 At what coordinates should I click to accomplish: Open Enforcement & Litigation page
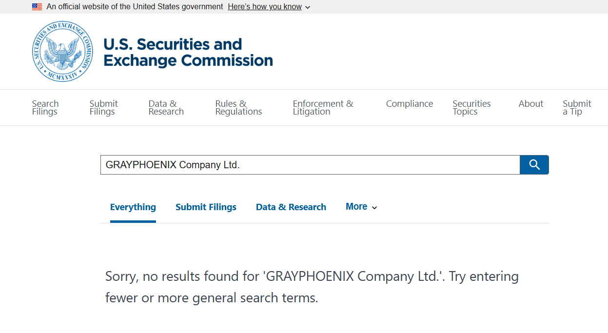(x=323, y=107)
